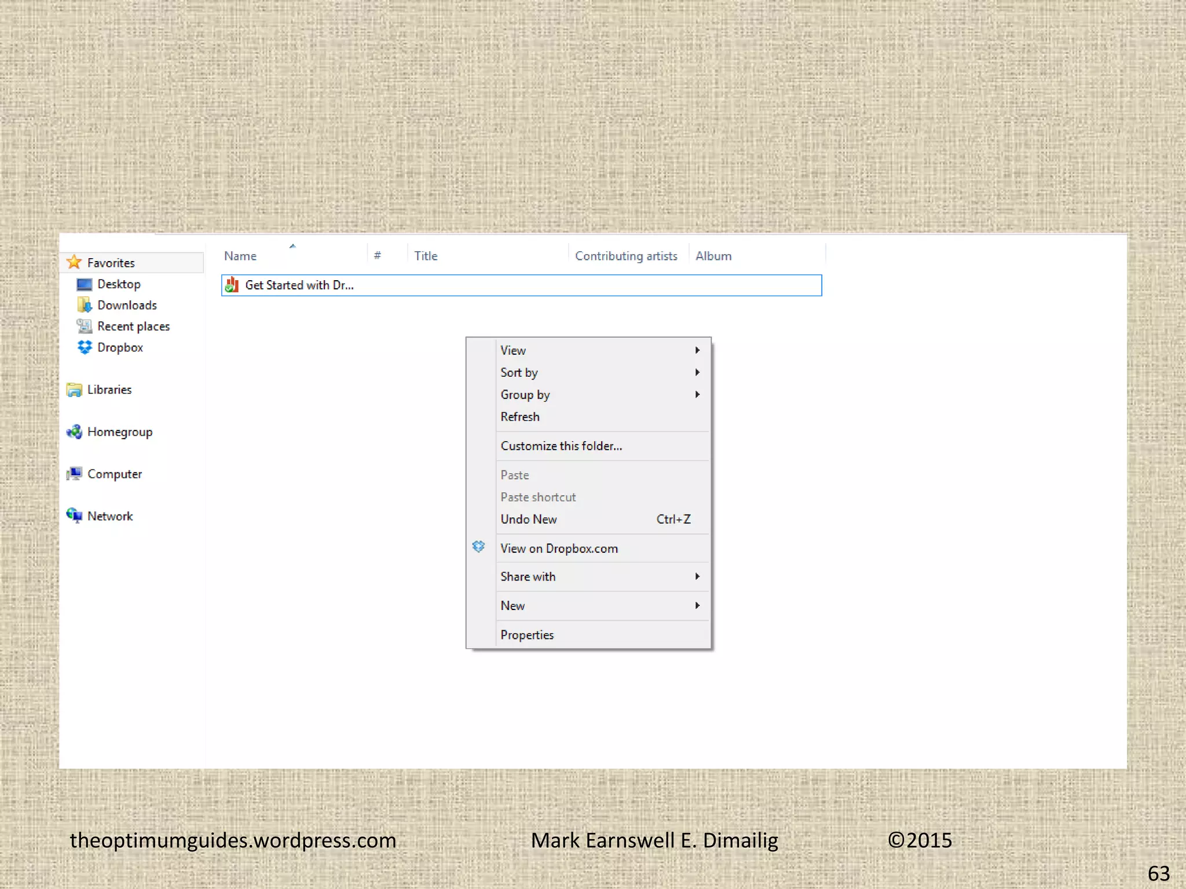Click the Dropbox icon in context menu

(478, 547)
